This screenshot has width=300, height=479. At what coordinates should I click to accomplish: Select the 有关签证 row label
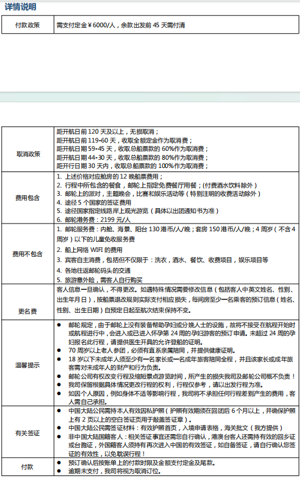tap(28, 433)
